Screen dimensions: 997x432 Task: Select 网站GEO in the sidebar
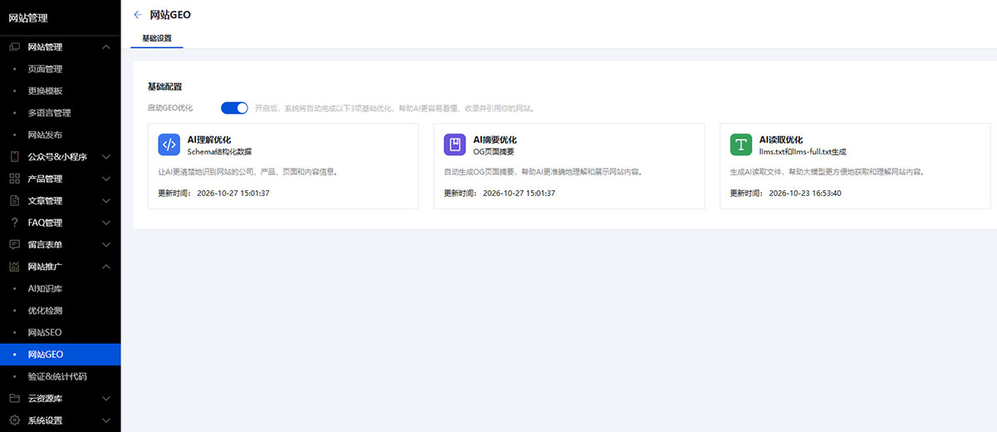pos(61,355)
